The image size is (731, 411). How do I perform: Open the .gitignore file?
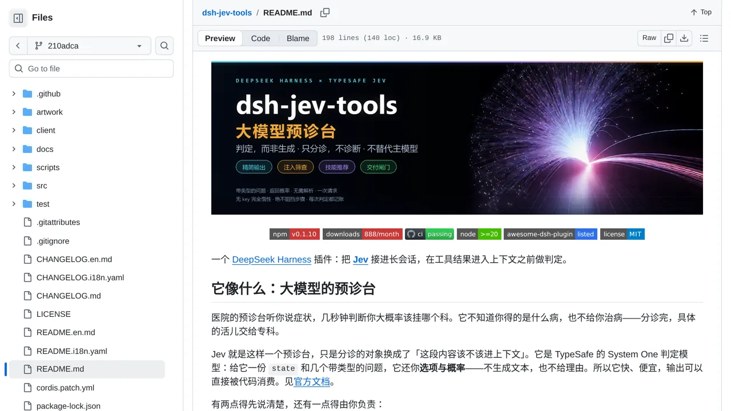pyautogui.click(x=53, y=241)
